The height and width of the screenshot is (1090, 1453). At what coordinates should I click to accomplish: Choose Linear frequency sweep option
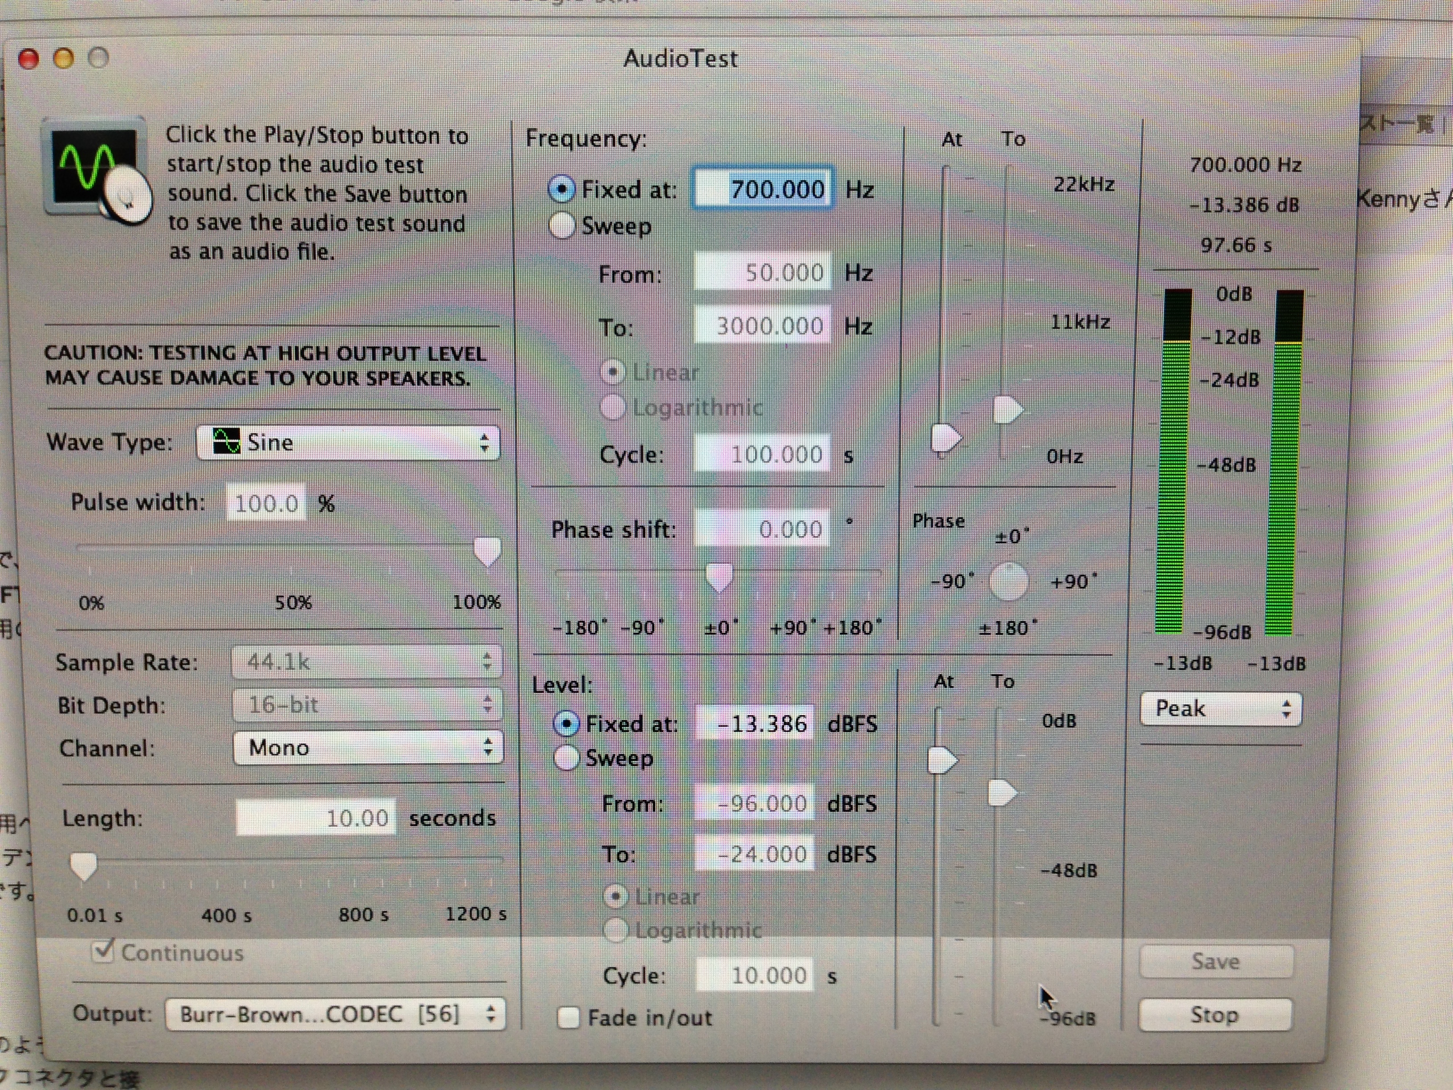[x=613, y=373]
